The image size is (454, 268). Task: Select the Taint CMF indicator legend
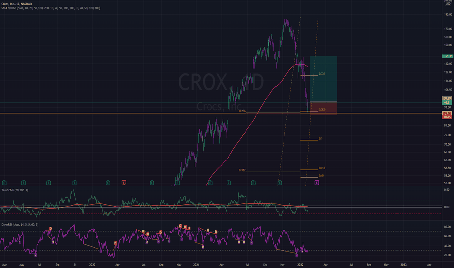point(15,190)
